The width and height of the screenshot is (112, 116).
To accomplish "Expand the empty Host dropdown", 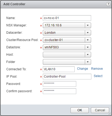I will [67, 55].
